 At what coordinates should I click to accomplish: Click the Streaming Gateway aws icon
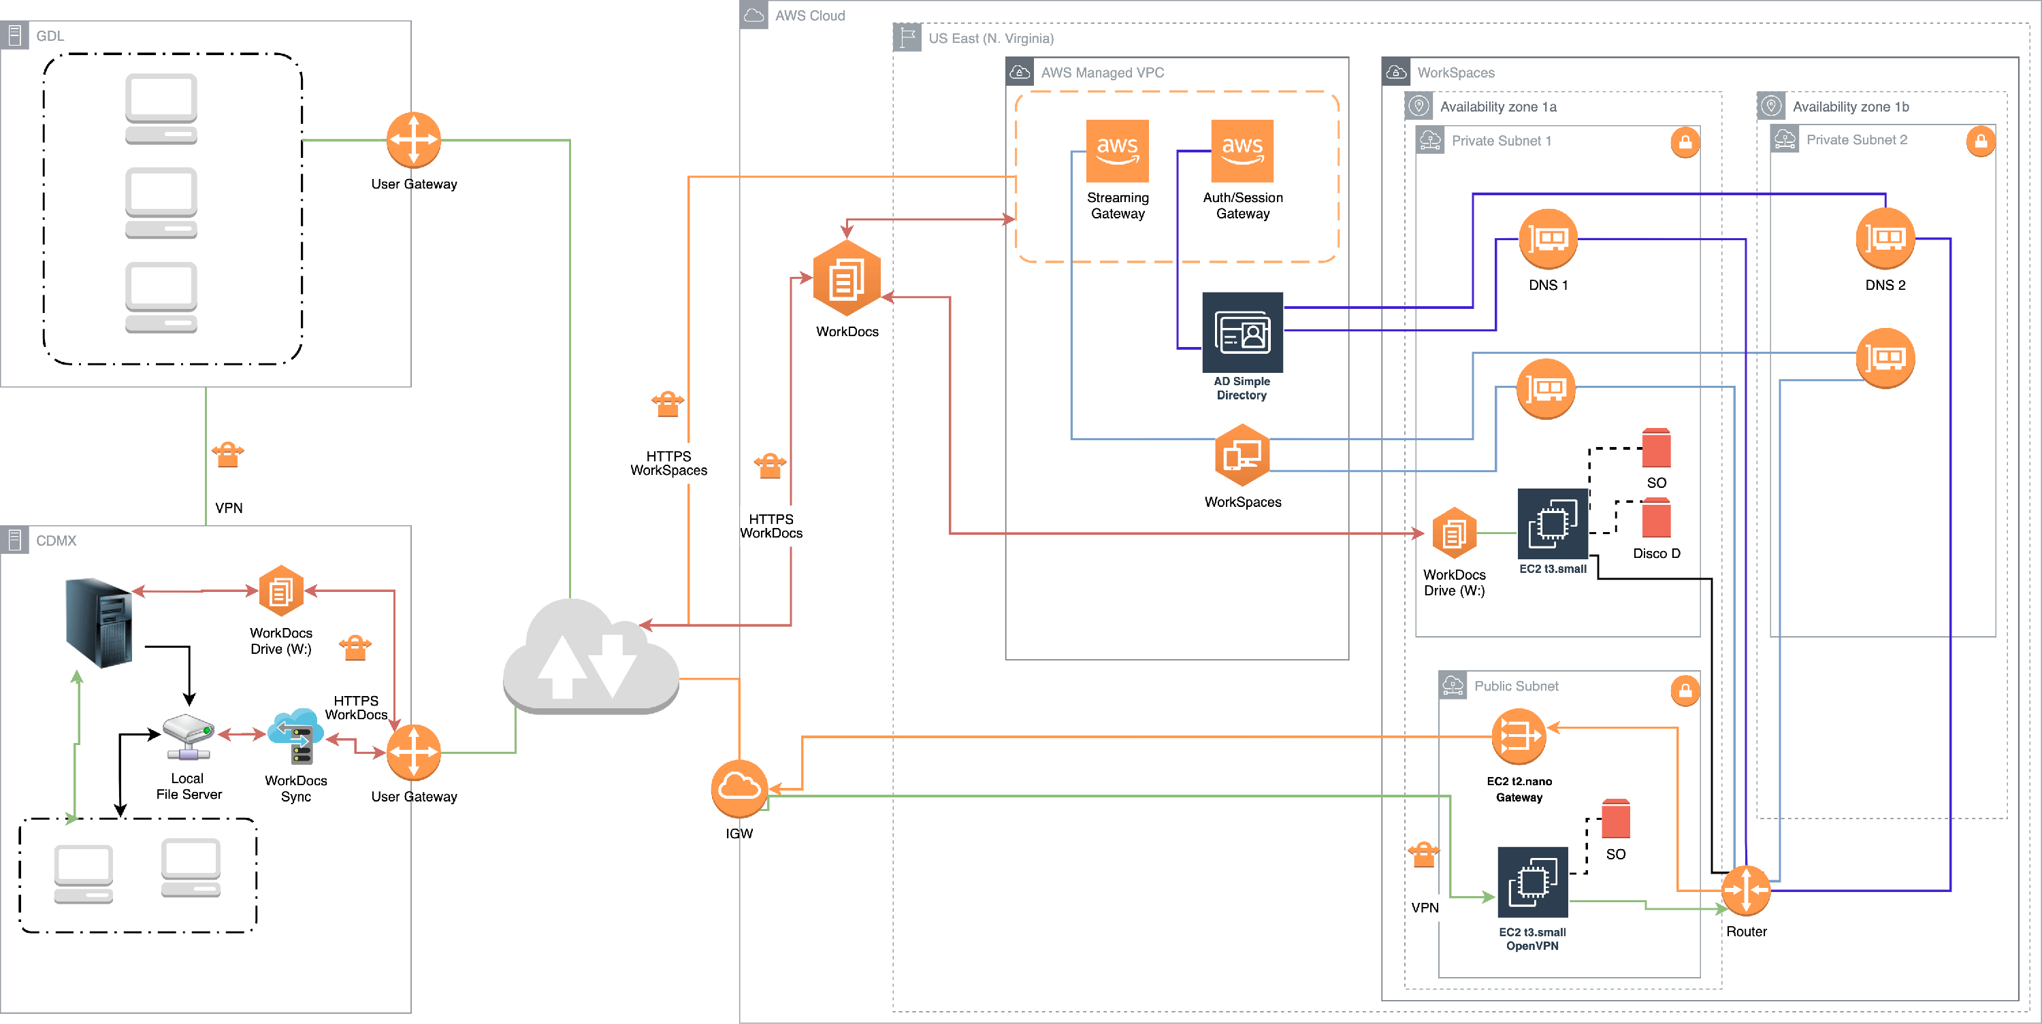[x=1117, y=151]
